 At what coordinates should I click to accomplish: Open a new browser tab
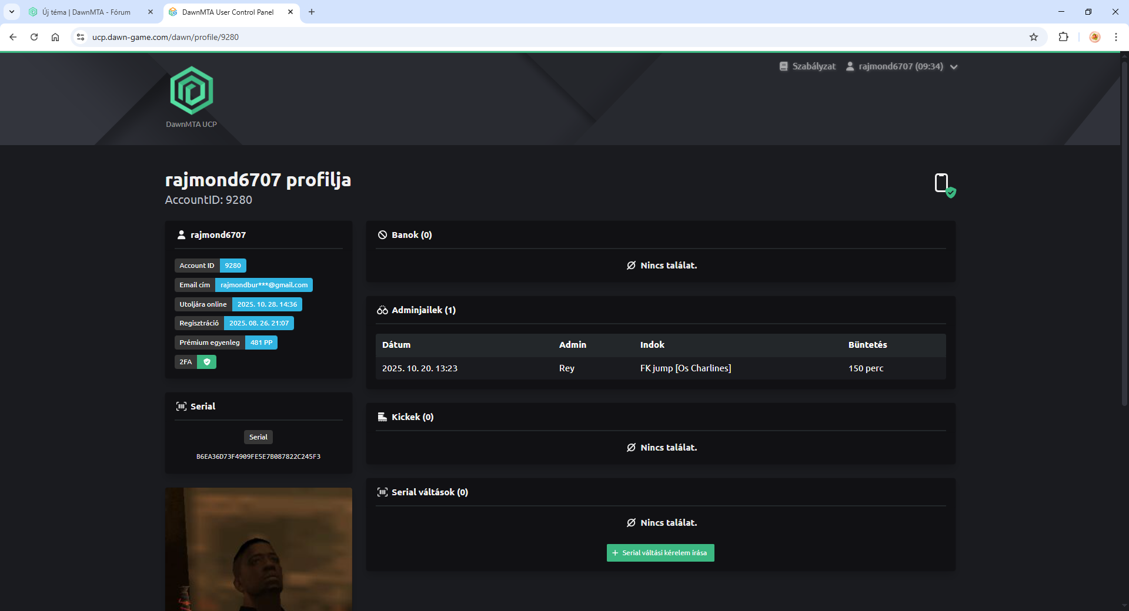(312, 12)
